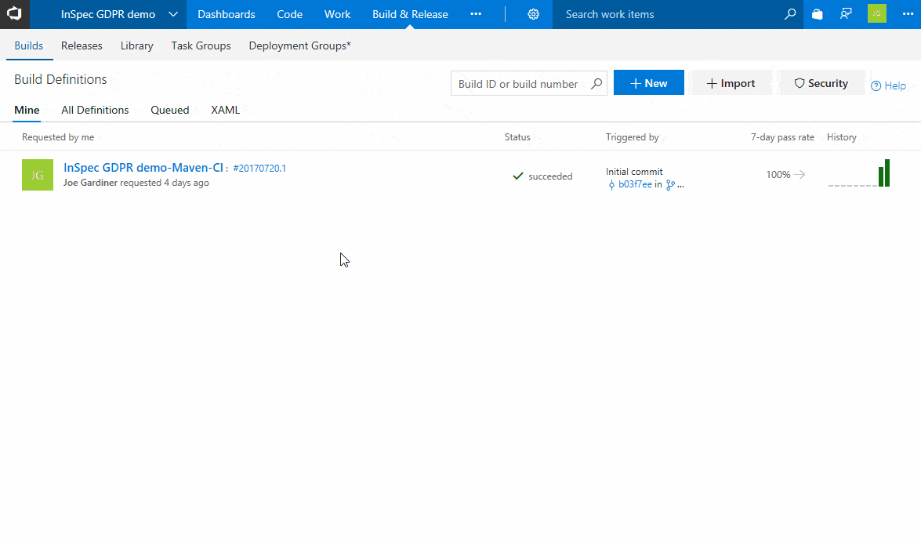This screenshot has width=921, height=545.
Task: Click the New build definition button
Action: pos(648,83)
